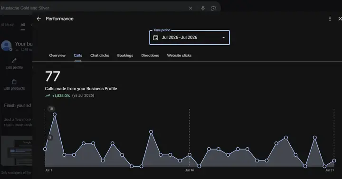Click Calls made from your Business Profile text
The height and width of the screenshot is (179, 342).
tap(81, 89)
